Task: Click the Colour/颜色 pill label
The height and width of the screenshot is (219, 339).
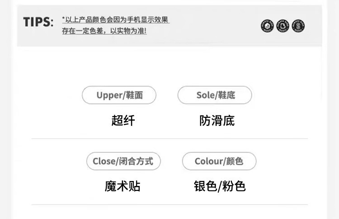Action: click(219, 161)
